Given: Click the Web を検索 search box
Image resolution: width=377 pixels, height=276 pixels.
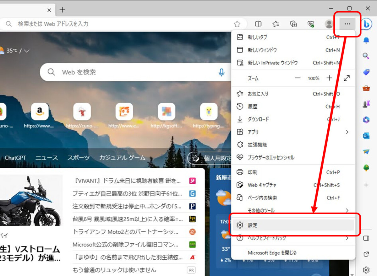Looking at the screenshot, I should coord(136,72).
